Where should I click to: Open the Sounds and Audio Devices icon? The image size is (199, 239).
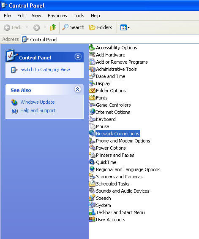(92, 191)
